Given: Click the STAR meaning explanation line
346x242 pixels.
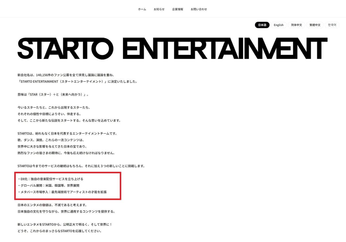Looking at the screenshot, I should point(53,94).
